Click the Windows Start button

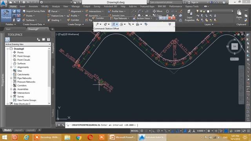coord(4,137)
